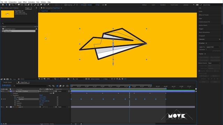Click the snapshot camera icon below viewer

coord(68,79)
